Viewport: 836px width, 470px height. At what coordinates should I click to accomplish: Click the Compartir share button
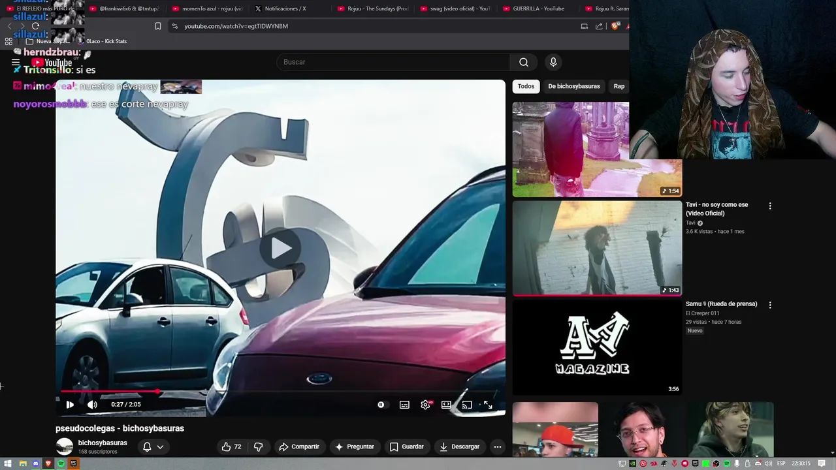[298, 446]
